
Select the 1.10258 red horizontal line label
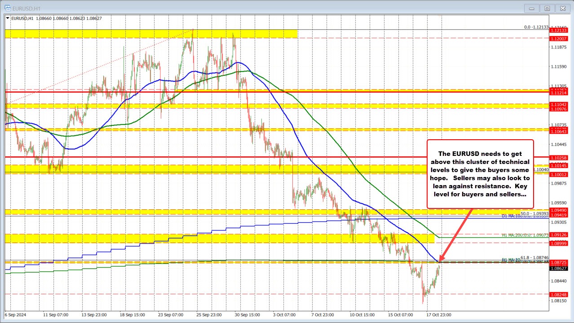(x=558, y=158)
